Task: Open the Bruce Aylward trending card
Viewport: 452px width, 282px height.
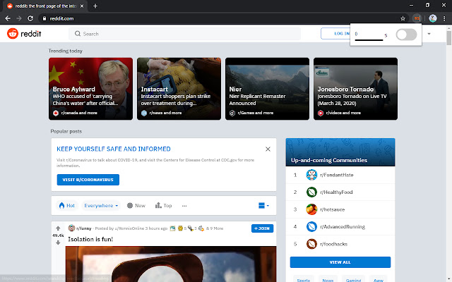Action: click(x=90, y=89)
